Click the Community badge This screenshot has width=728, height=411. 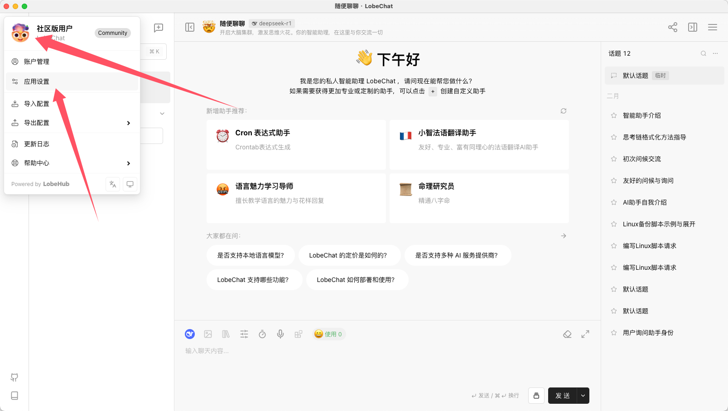[113, 33]
